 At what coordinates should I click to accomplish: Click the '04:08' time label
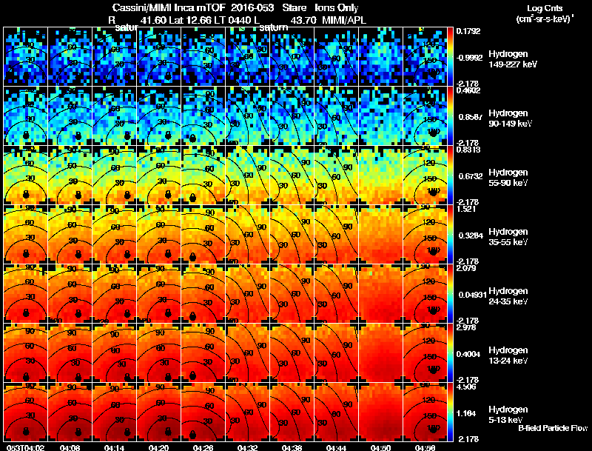[70, 447]
